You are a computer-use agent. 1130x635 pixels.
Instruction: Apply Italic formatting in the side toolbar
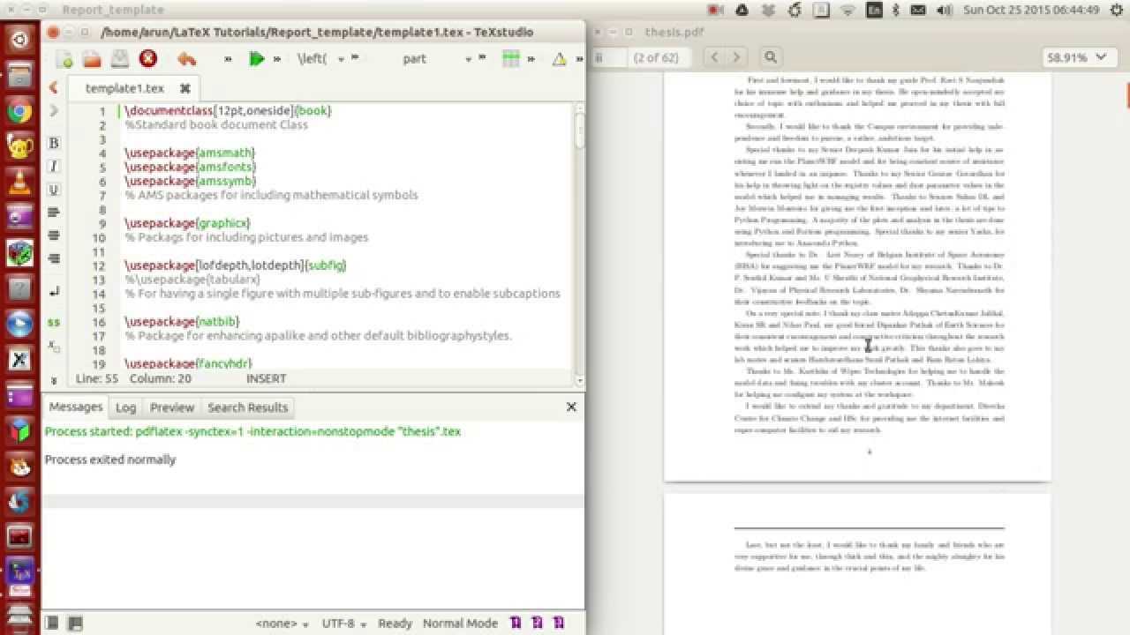click(54, 166)
